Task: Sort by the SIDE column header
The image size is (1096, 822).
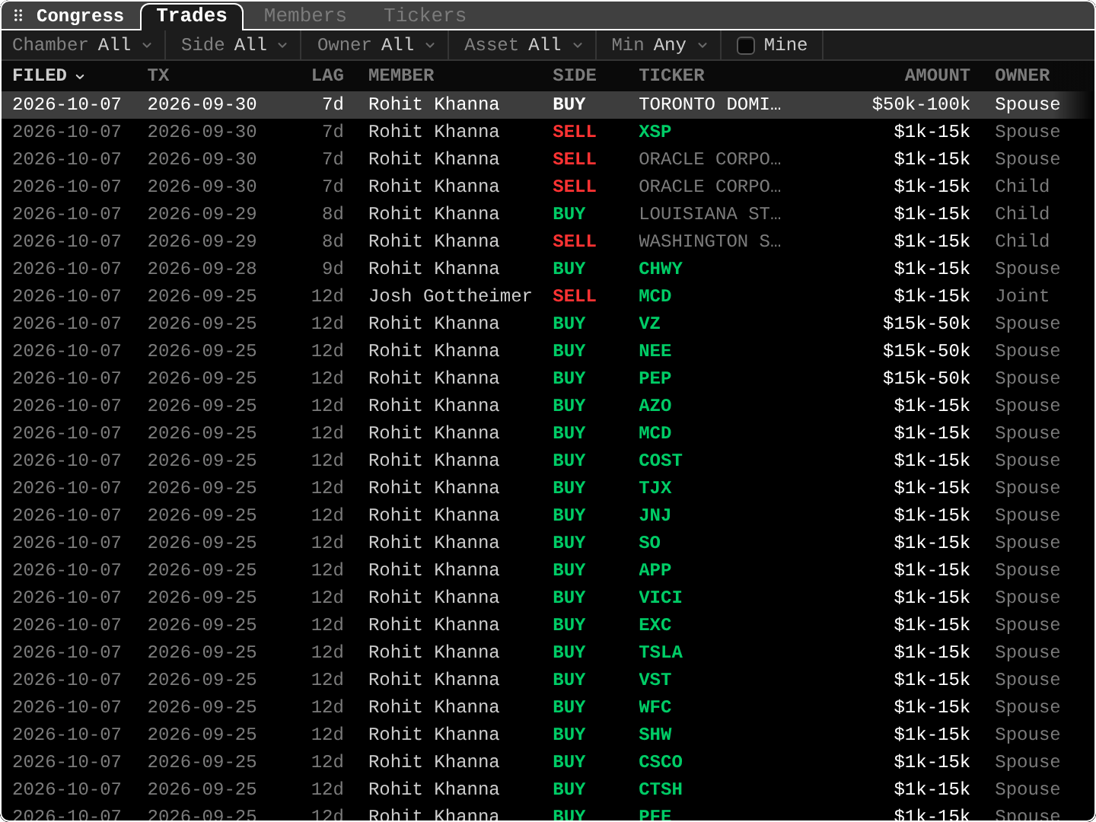Action: [x=575, y=75]
